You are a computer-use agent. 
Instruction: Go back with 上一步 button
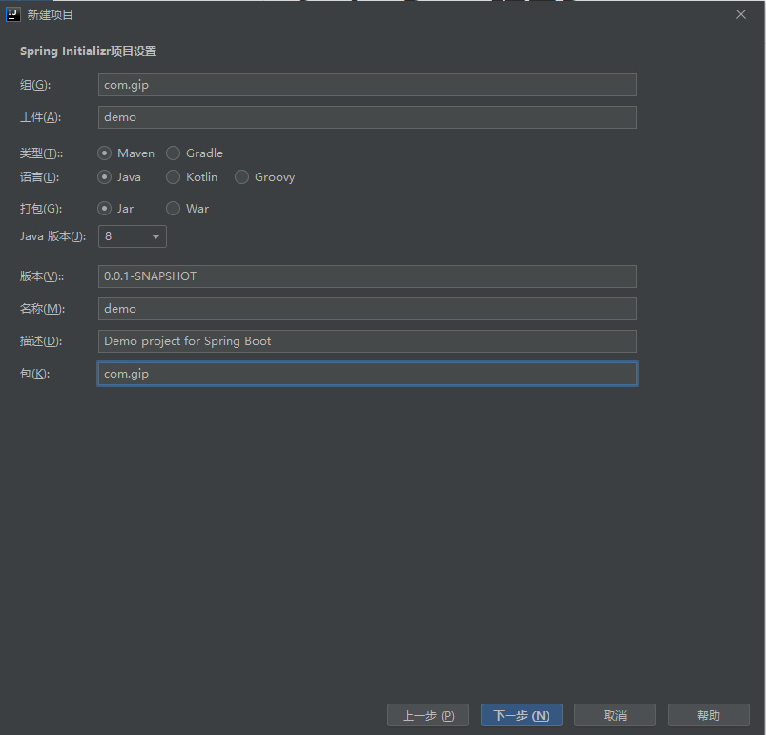point(427,715)
